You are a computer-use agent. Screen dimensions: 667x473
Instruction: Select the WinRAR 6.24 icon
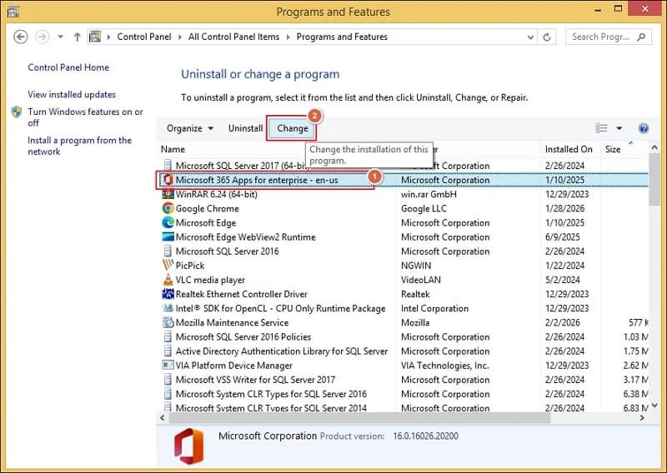(x=168, y=194)
